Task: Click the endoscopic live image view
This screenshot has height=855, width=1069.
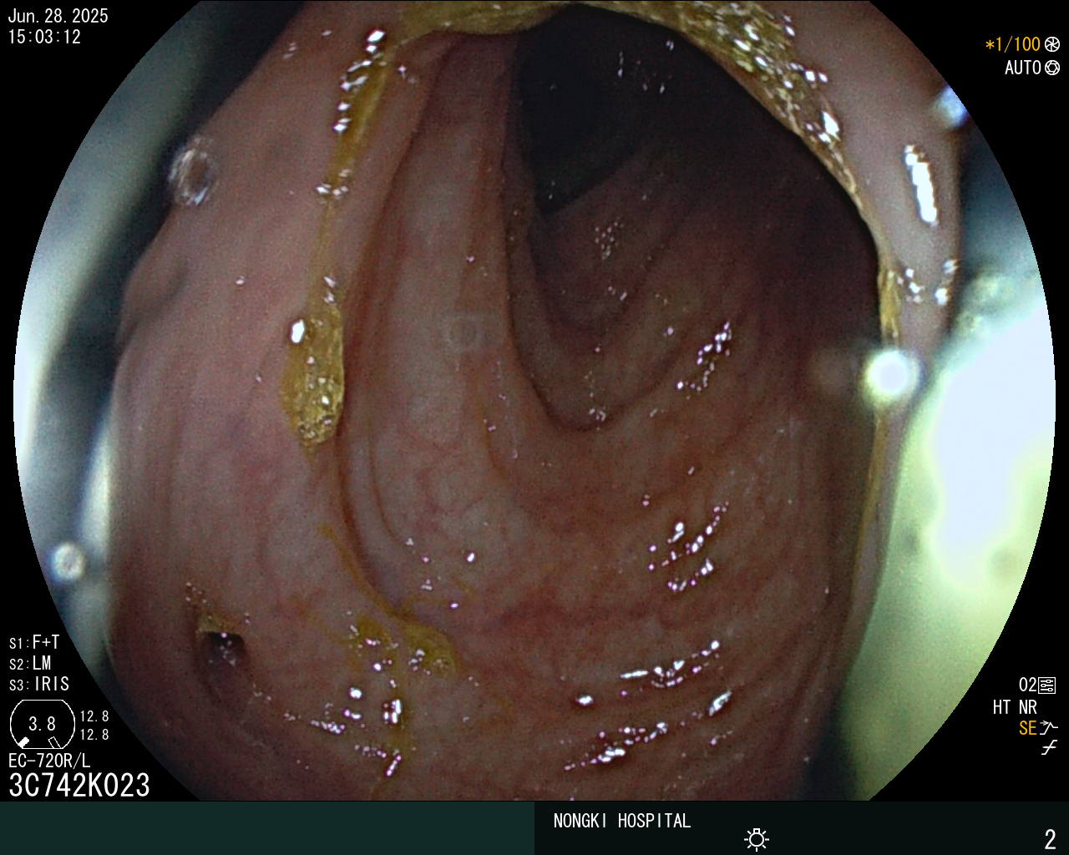Action: tap(534, 401)
